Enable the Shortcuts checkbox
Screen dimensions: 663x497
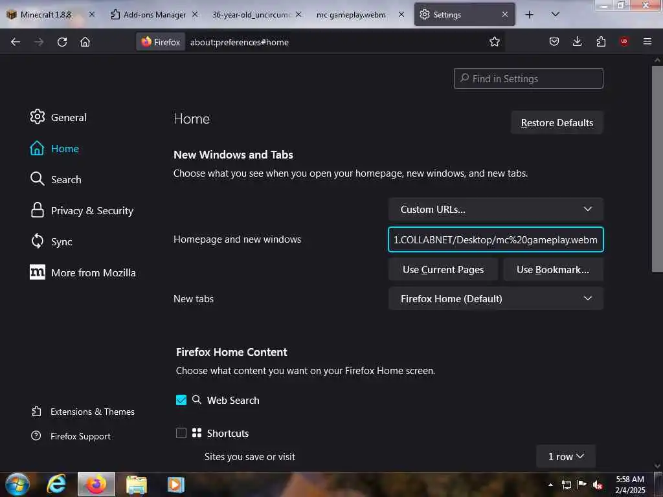(181, 433)
